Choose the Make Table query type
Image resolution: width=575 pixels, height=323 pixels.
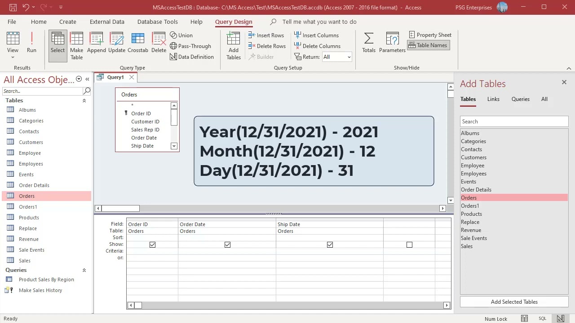pyautogui.click(x=76, y=45)
